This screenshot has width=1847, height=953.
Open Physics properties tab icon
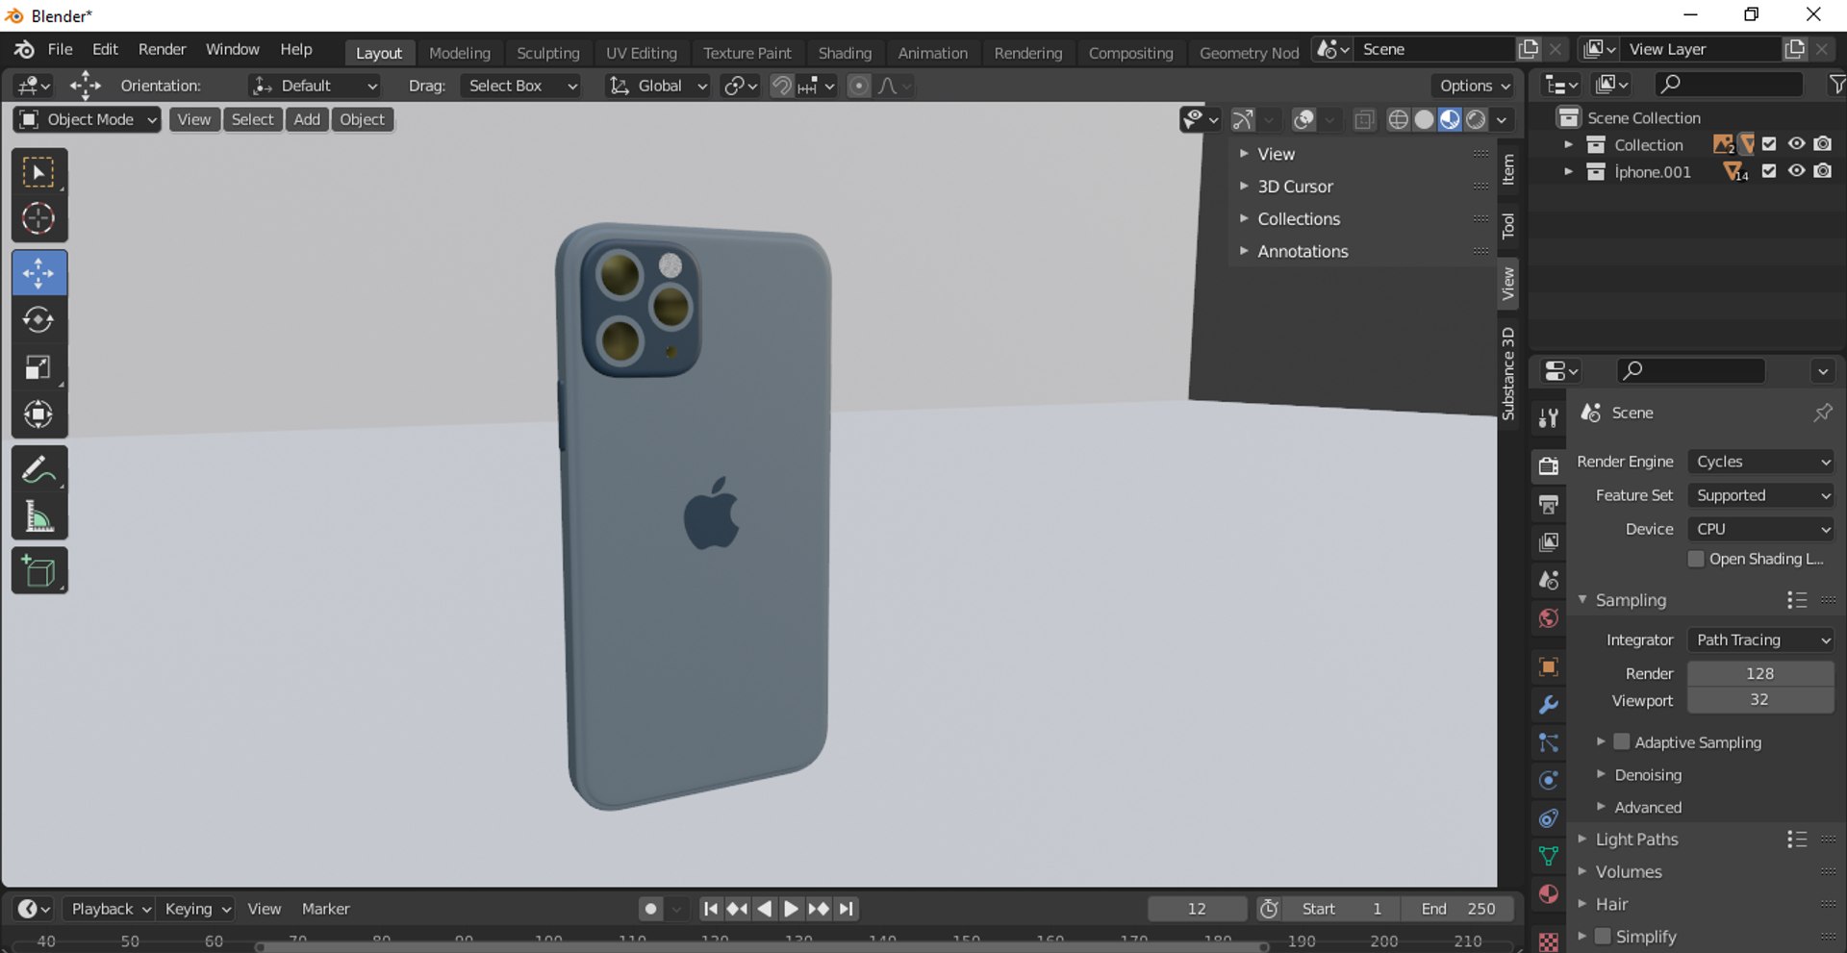[x=1548, y=780]
